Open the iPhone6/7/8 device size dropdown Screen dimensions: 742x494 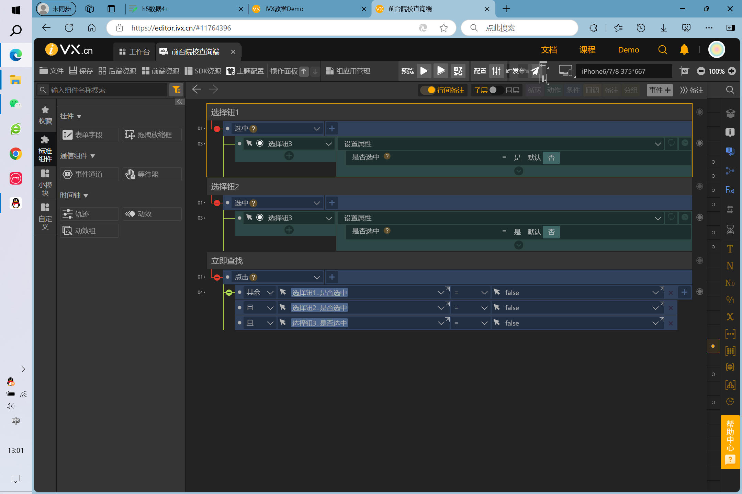coord(623,71)
